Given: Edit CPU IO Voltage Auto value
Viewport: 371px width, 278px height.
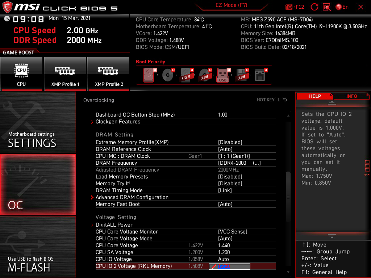Looking at the screenshot, I should coord(223,259).
